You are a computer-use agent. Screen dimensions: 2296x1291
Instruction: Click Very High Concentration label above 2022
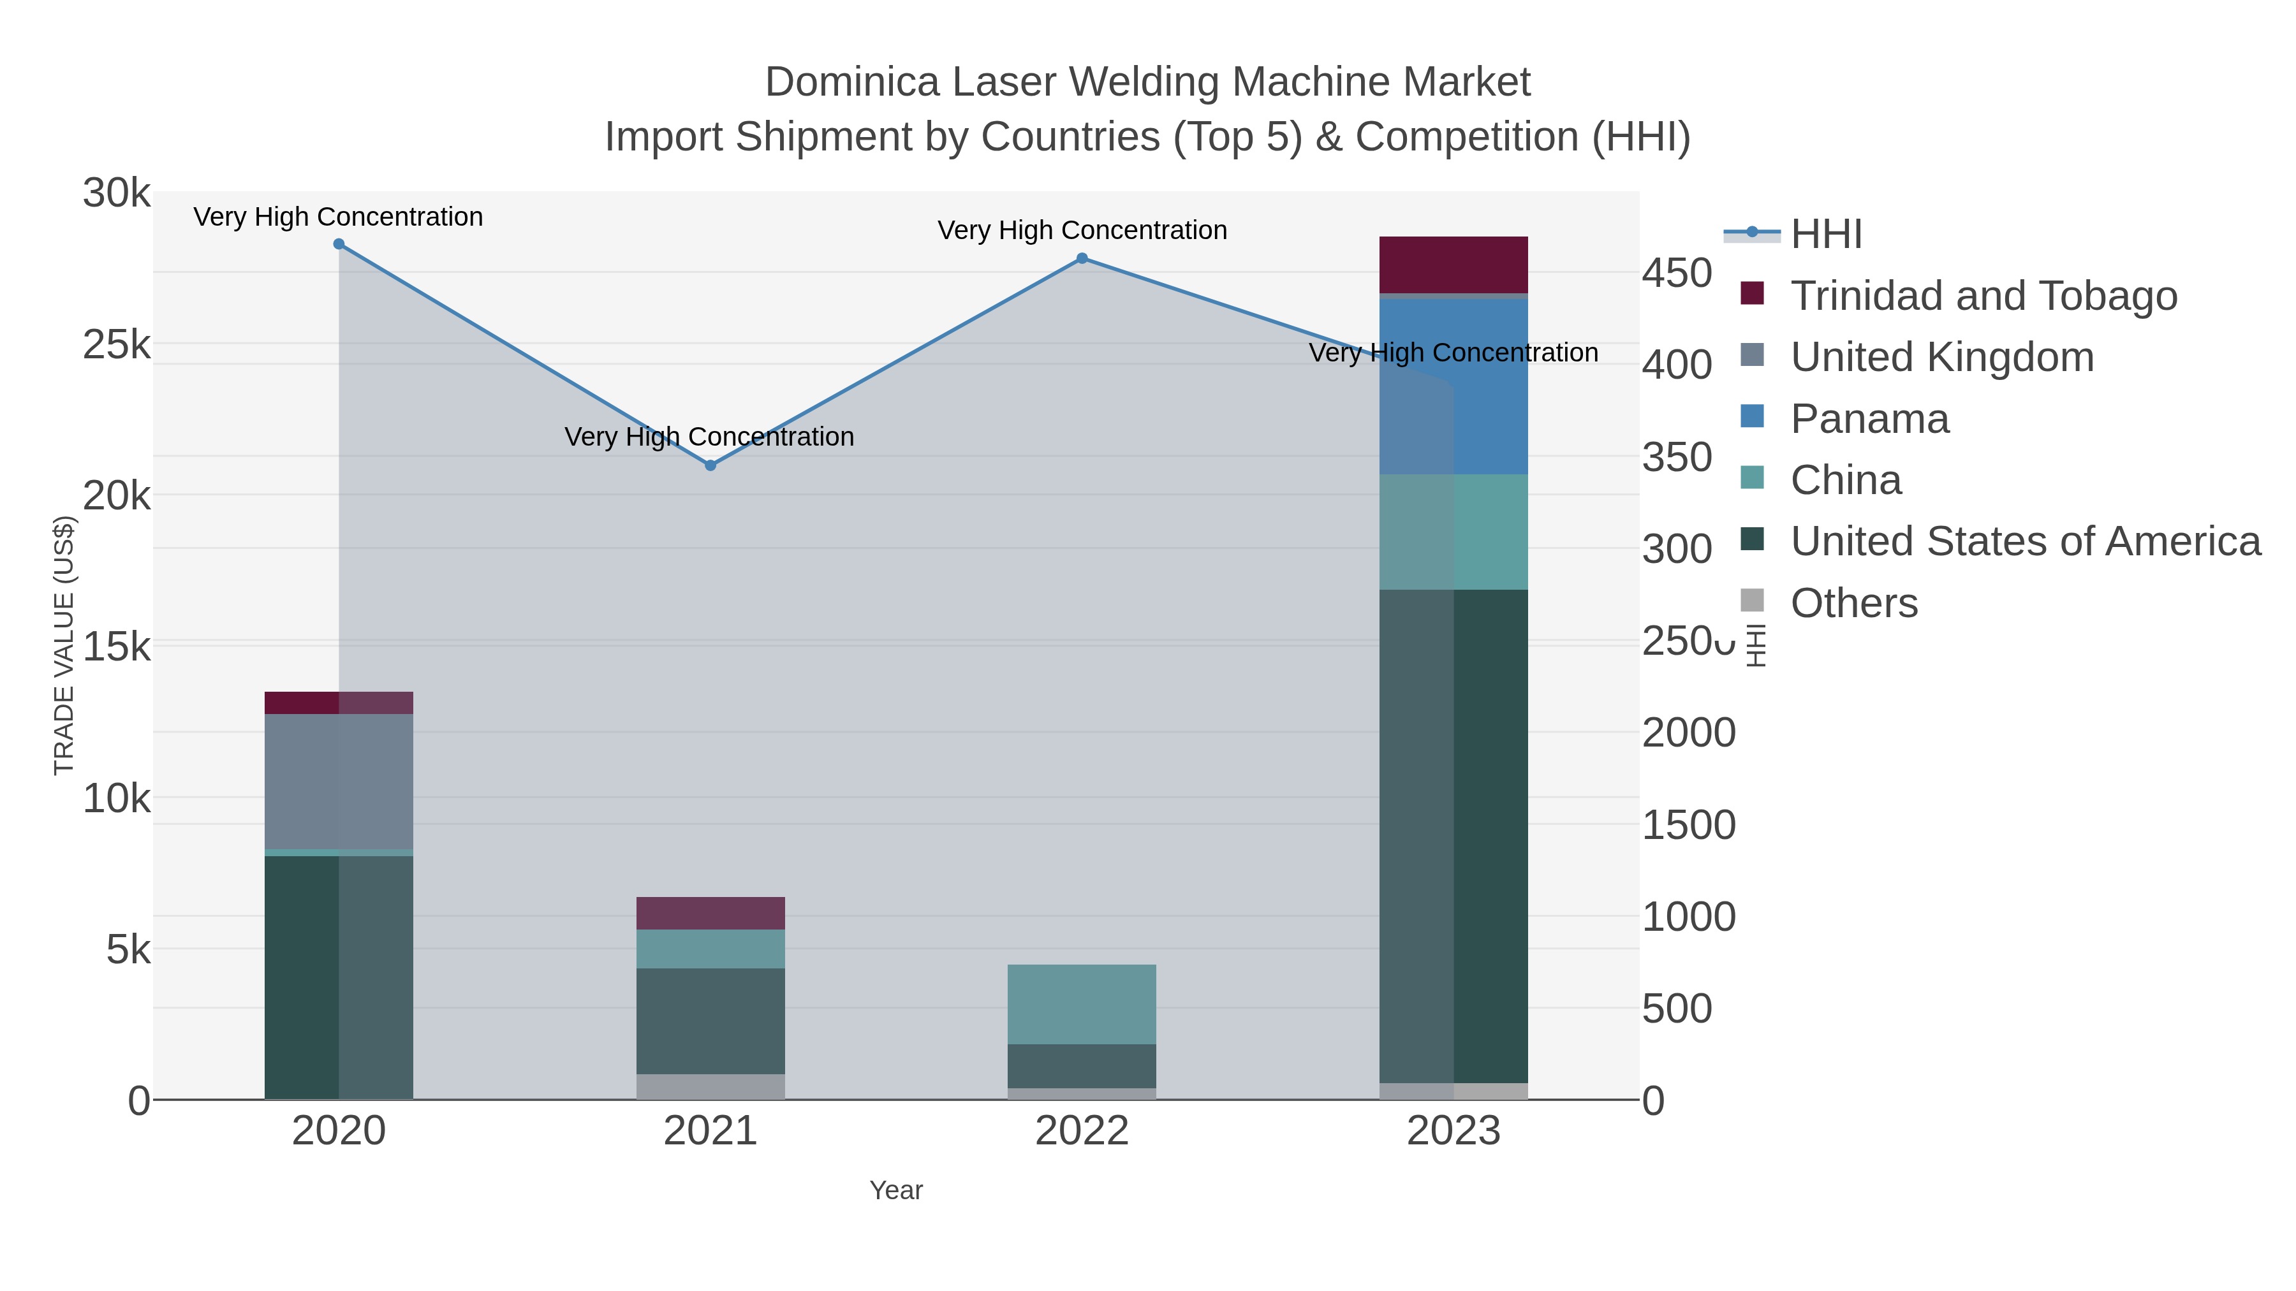tap(1082, 230)
